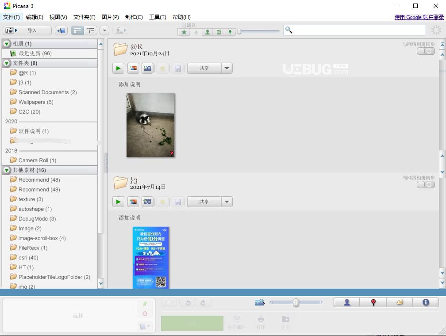The width and height of the screenshot is (446, 336).
Task: Open the 工具(T) menu
Action: 158,17
